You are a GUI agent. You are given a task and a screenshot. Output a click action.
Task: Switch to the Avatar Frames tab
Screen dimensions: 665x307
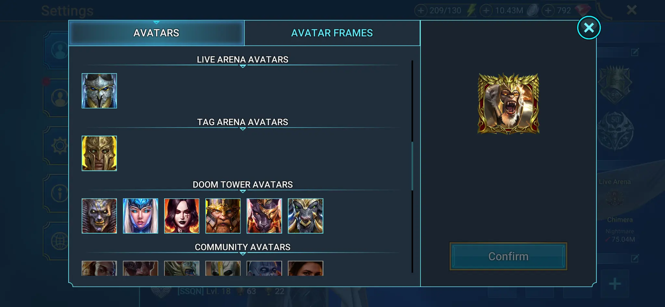click(x=332, y=33)
